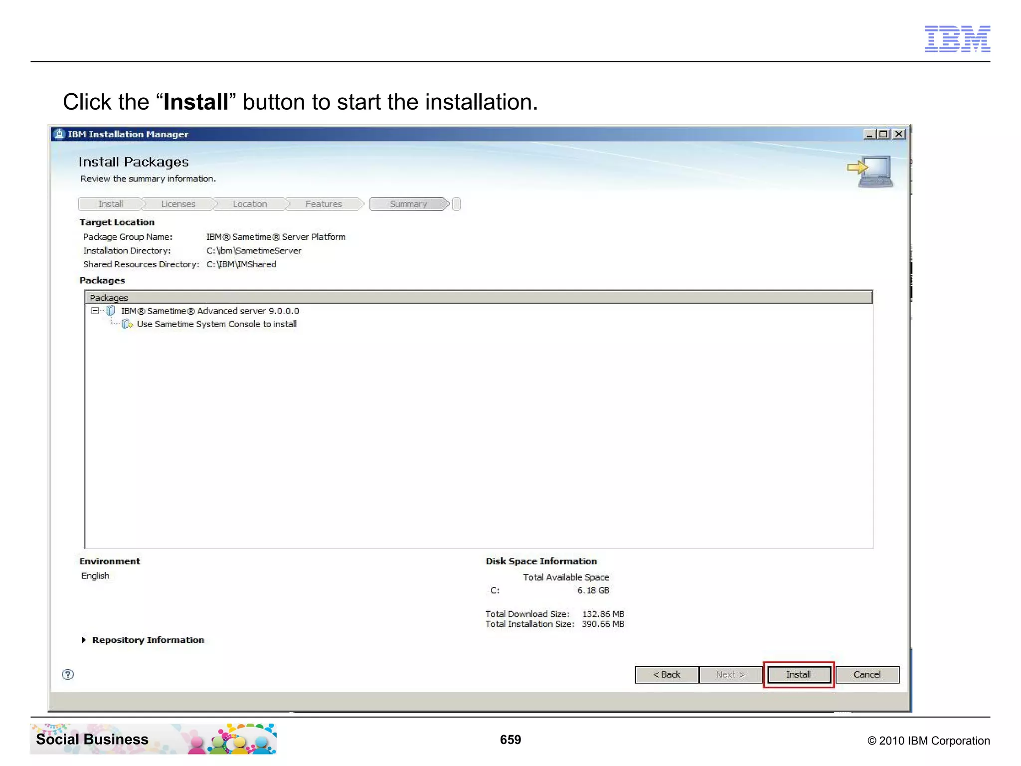Click the install computer graphic icon

click(870, 172)
